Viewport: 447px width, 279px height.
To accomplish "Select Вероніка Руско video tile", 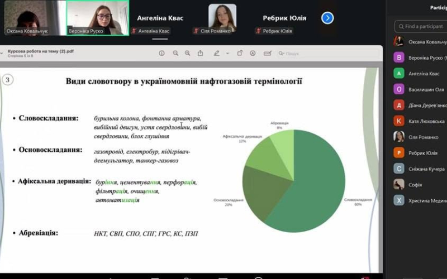I will point(97,18).
